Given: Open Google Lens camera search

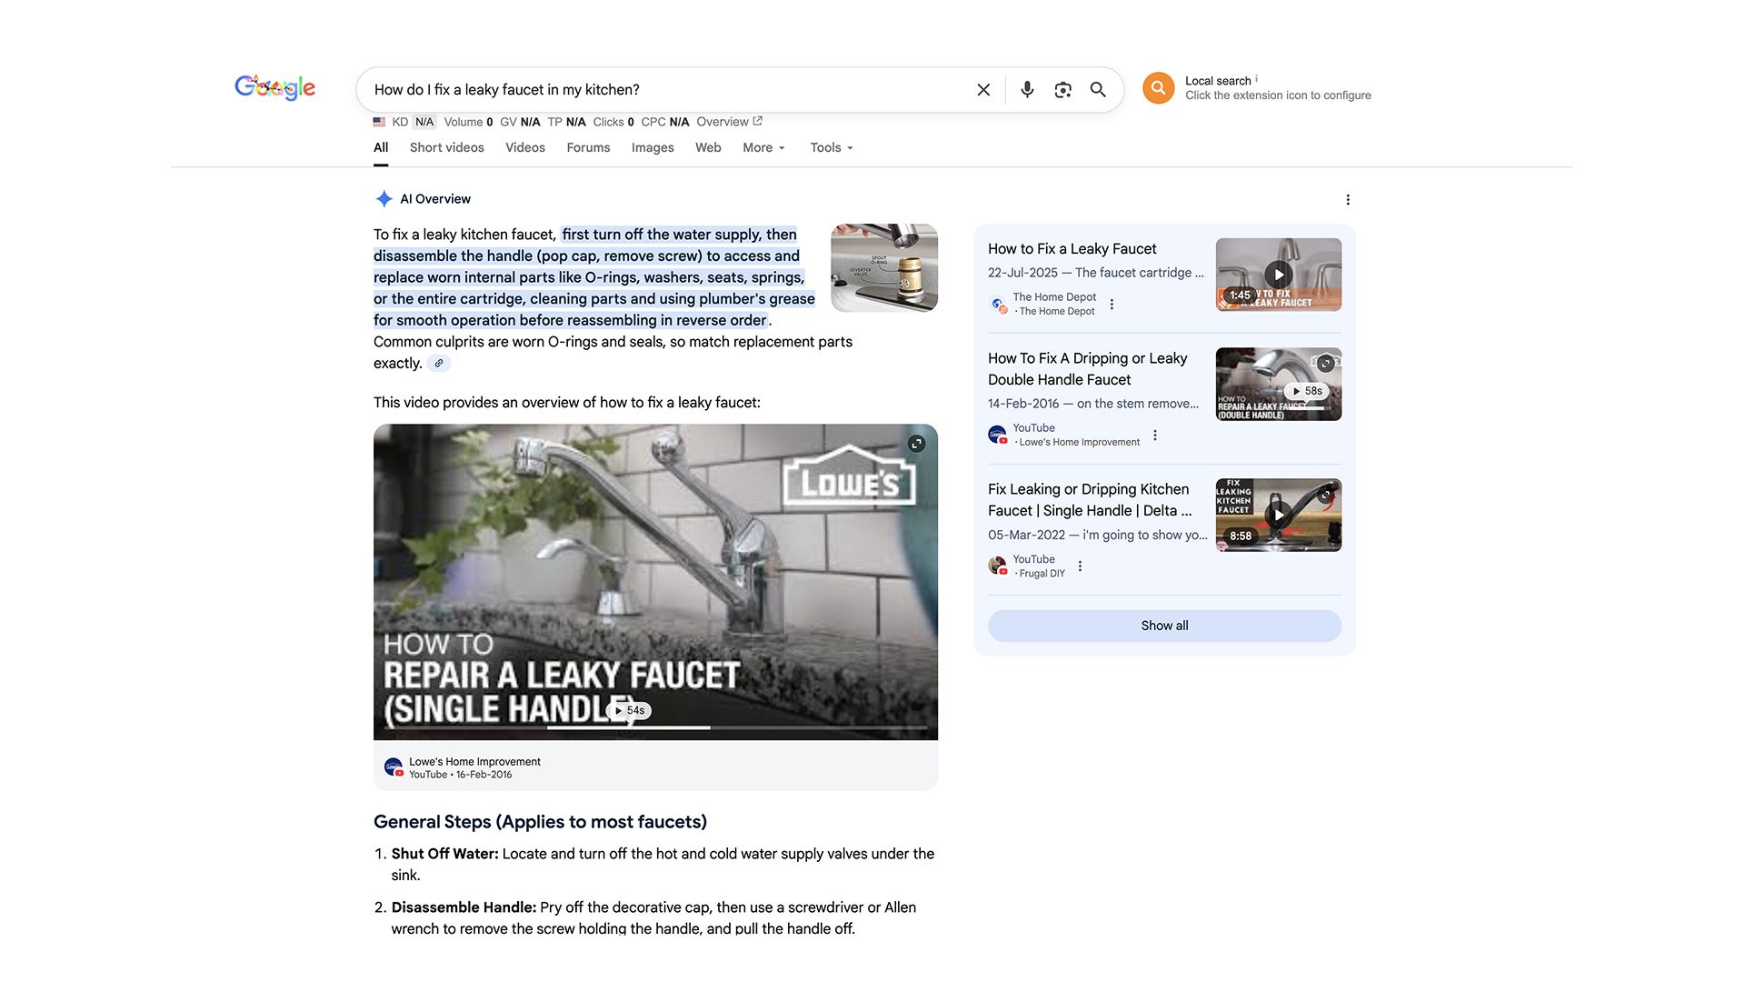Looking at the screenshot, I should 1062,89.
